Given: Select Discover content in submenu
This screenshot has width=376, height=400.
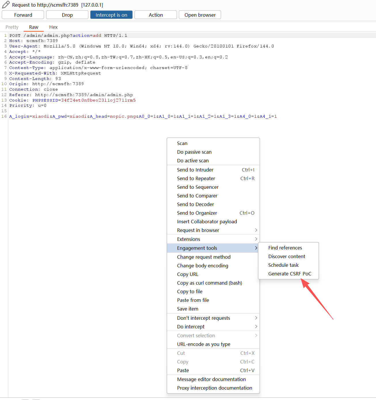Looking at the screenshot, I should (x=288, y=256).
